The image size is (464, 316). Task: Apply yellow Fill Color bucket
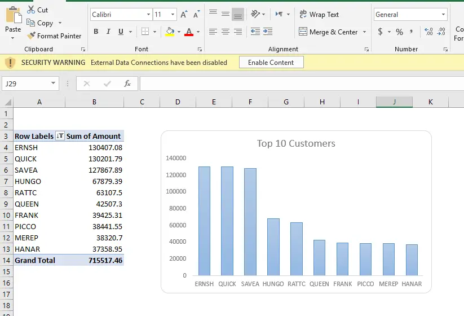170,32
